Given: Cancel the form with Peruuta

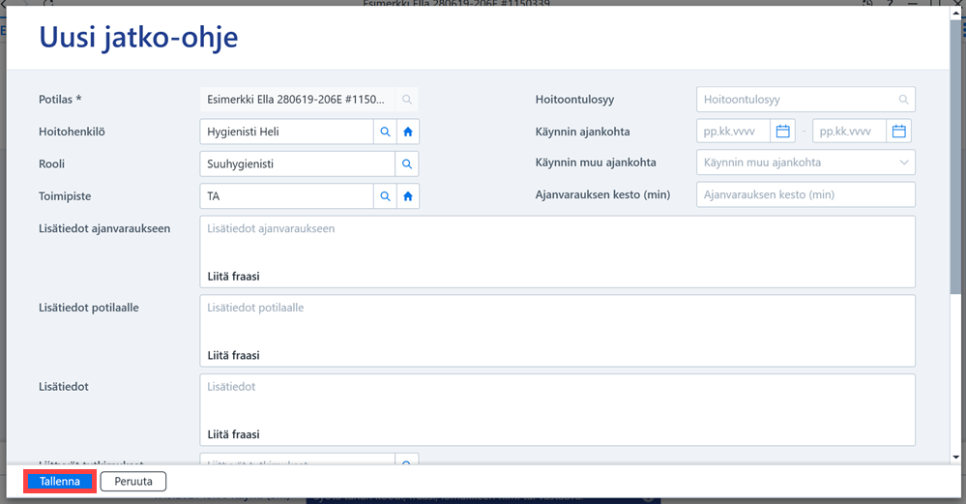Looking at the screenshot, I should (133, 481).
